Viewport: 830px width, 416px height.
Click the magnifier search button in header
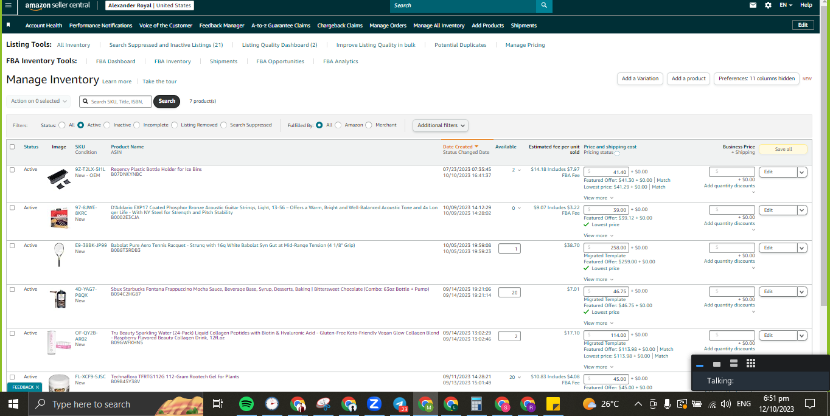click(x=544, y=5)
